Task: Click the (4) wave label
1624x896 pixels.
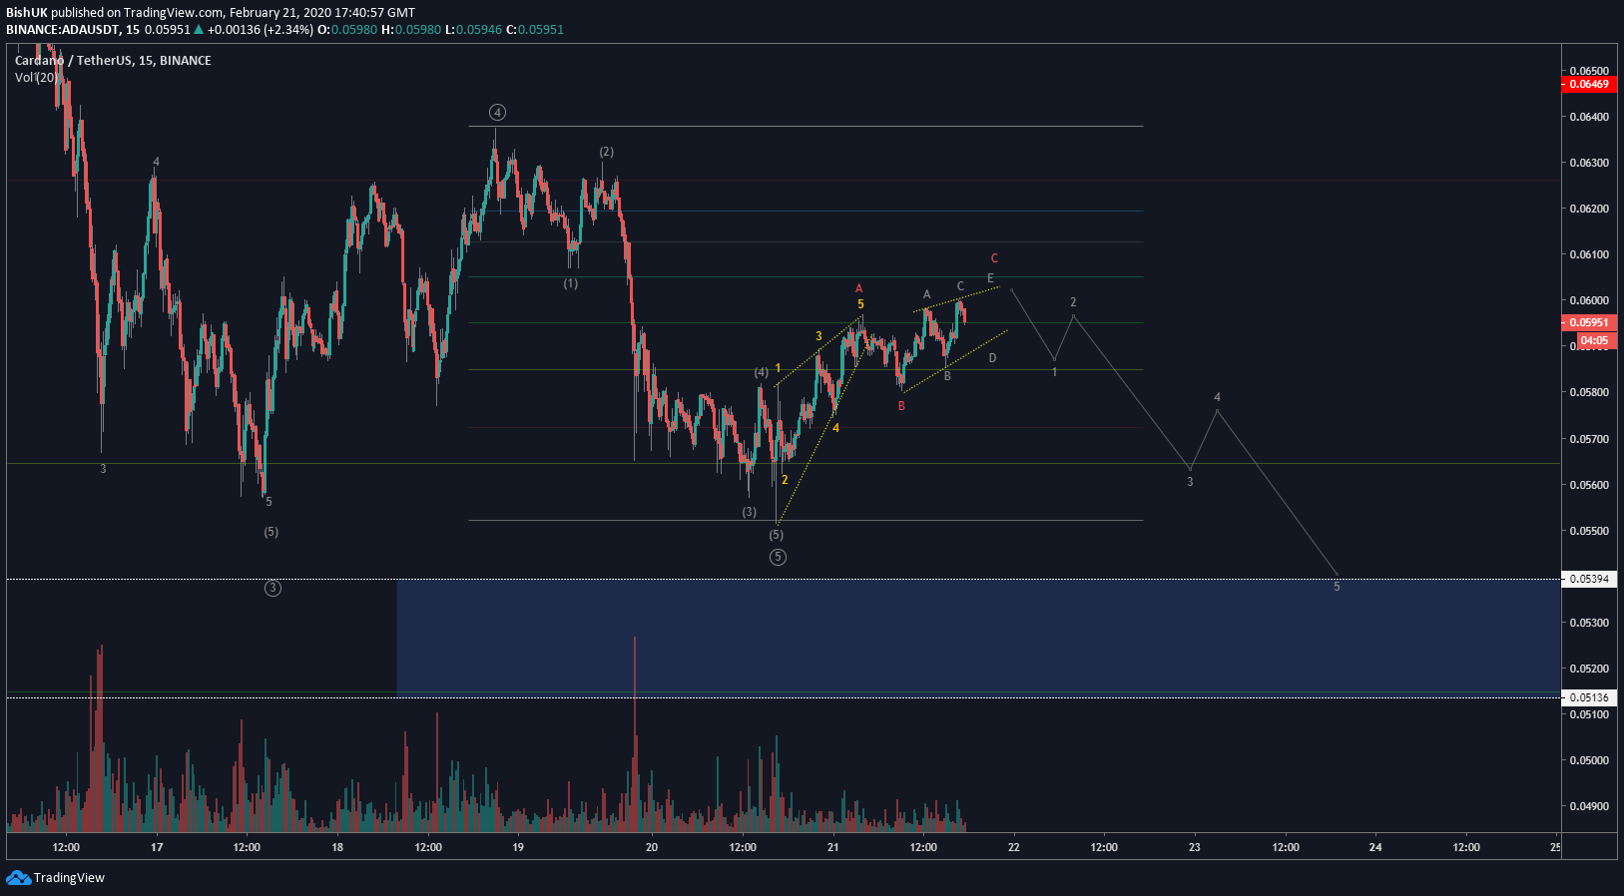Action: (x=762, y=372)
